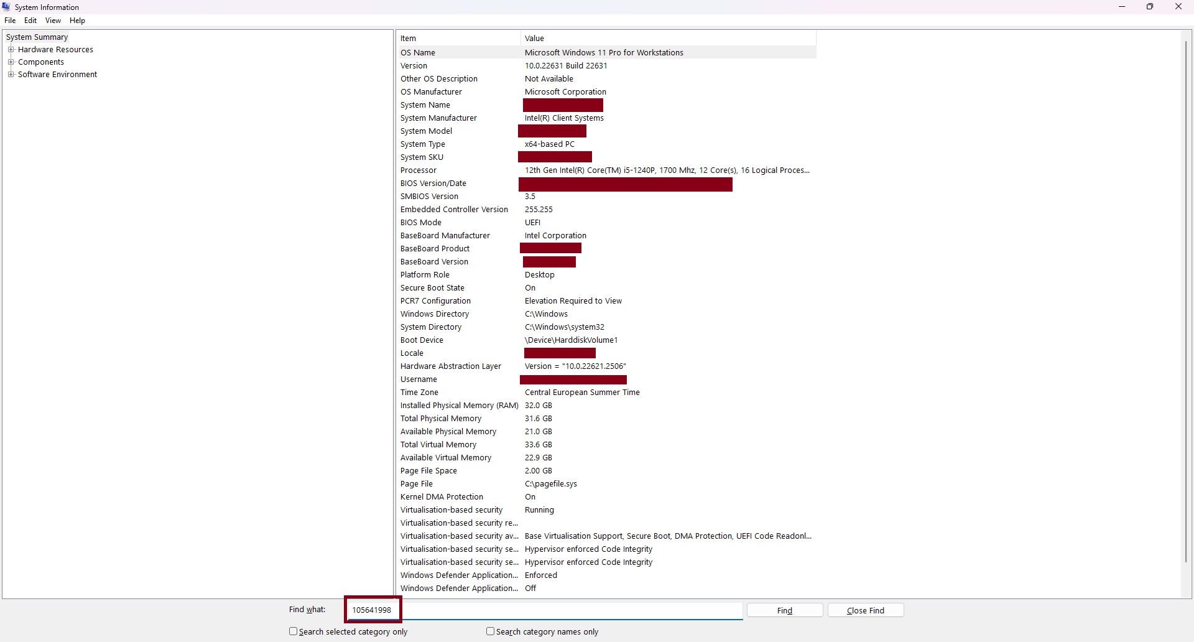Enable Search category names only checkbox
1194x642 pixels.
[x=490, y=631]
